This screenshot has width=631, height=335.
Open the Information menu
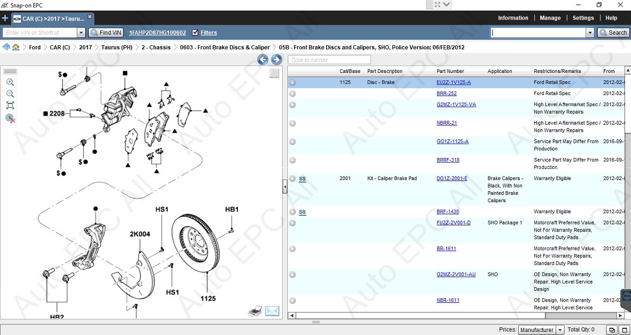pyautogui.click(x=513, y=18)
